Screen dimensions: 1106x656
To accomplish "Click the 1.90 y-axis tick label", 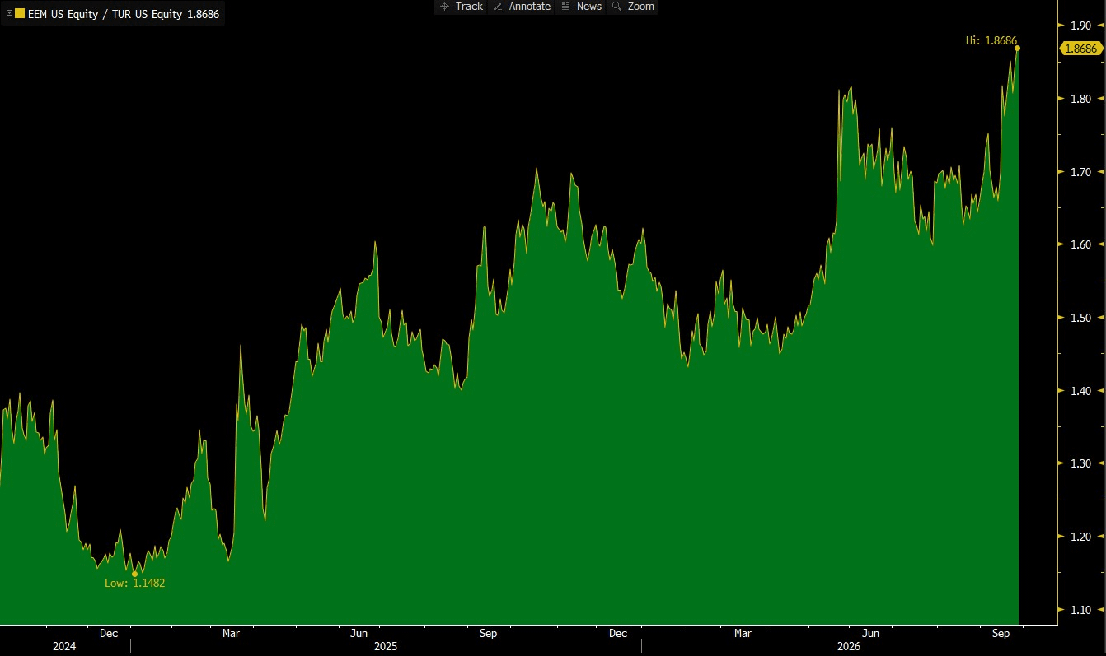I will (1080, 26).
